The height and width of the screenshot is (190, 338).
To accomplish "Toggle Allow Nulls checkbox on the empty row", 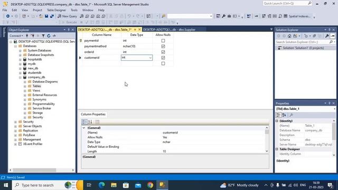I will pos(163,63).
